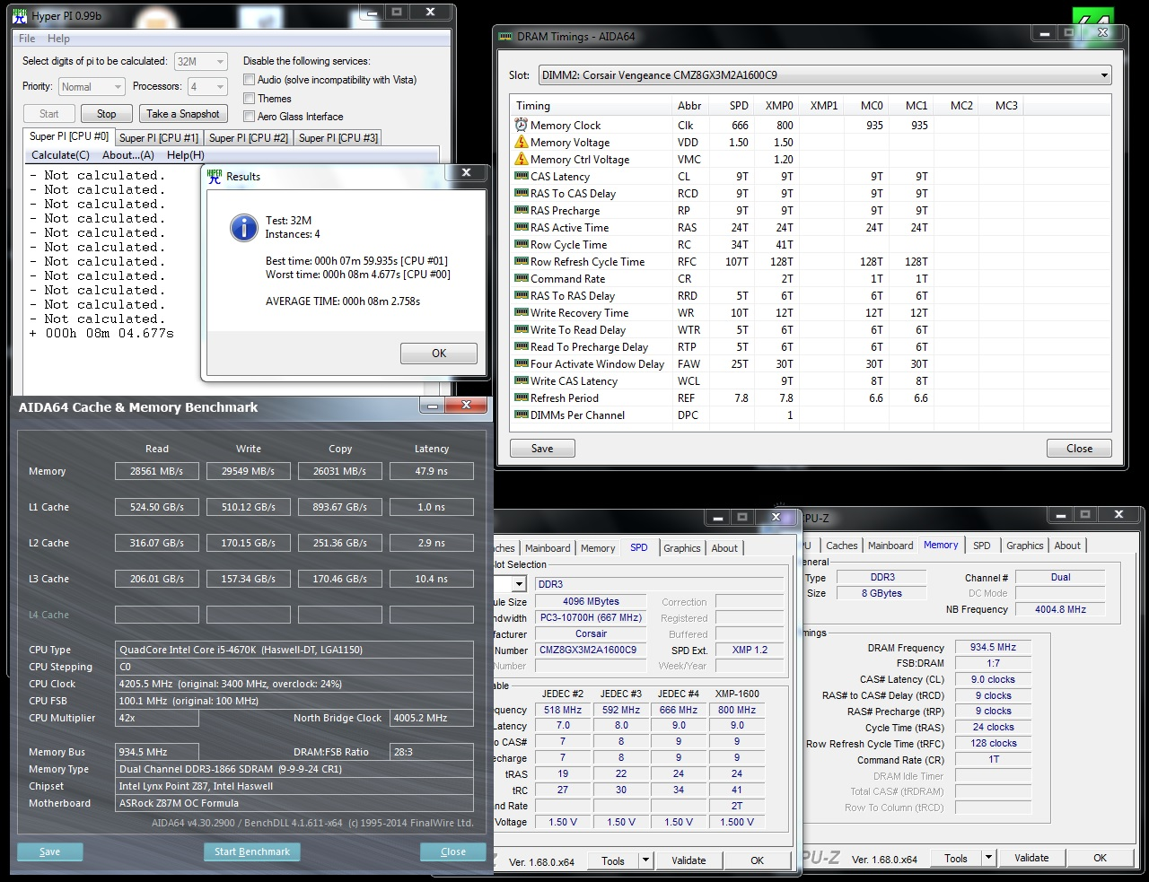
Task: Open the Tools dropdown arrow in right CPU-Z
Action: (x=988, y=858)
